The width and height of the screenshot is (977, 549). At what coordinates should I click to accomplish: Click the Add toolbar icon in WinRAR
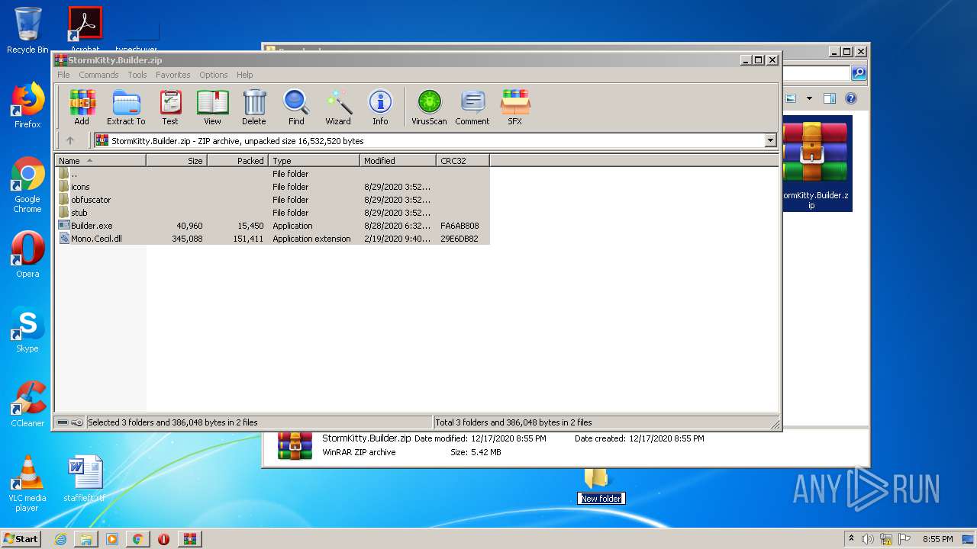(82, 108)
